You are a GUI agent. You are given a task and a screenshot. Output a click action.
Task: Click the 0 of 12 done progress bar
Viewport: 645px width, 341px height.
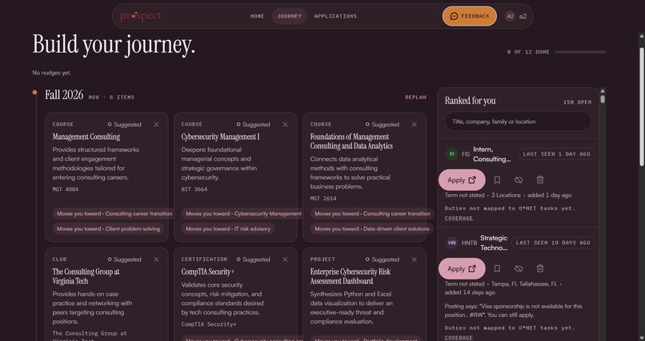pos(580,52)
